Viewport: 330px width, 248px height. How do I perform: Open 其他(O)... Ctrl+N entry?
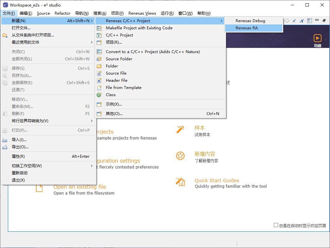[x=160, y=114]
